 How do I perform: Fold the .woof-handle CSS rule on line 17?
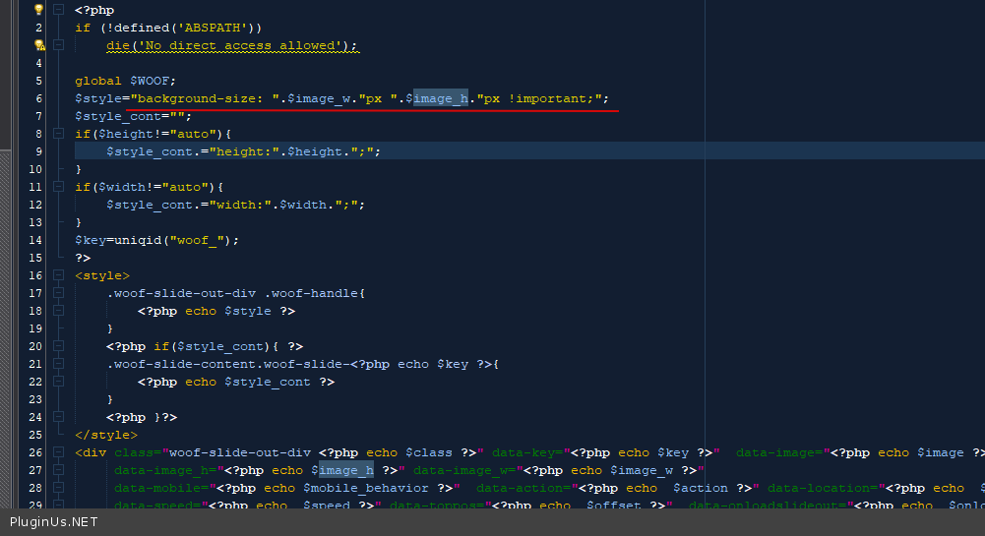(x=58, y=293)
